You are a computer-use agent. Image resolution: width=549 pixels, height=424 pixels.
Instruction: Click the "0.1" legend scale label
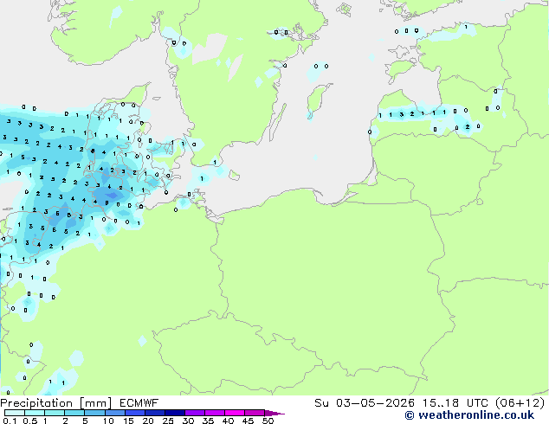click(x=10, y=421)
